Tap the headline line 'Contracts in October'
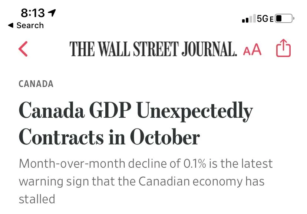 click(x=109, y=137)
